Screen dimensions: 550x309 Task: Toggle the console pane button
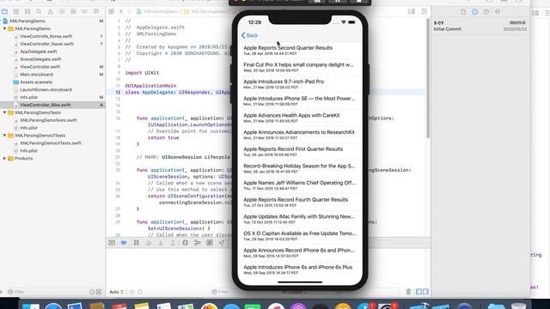pos(425,292)
